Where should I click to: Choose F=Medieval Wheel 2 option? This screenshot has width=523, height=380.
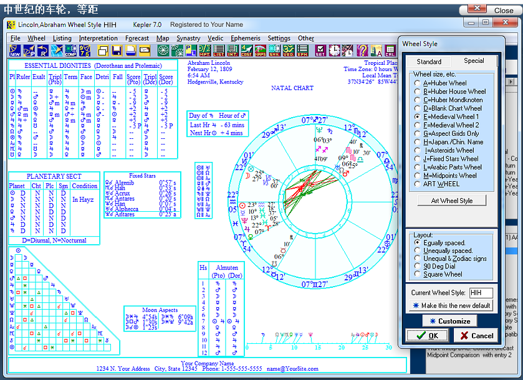(418, 125)
